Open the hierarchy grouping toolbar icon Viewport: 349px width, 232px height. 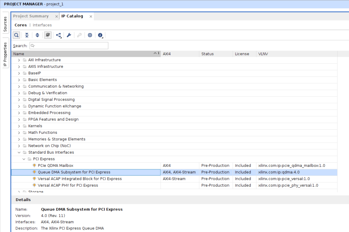[x=59, y=35]
